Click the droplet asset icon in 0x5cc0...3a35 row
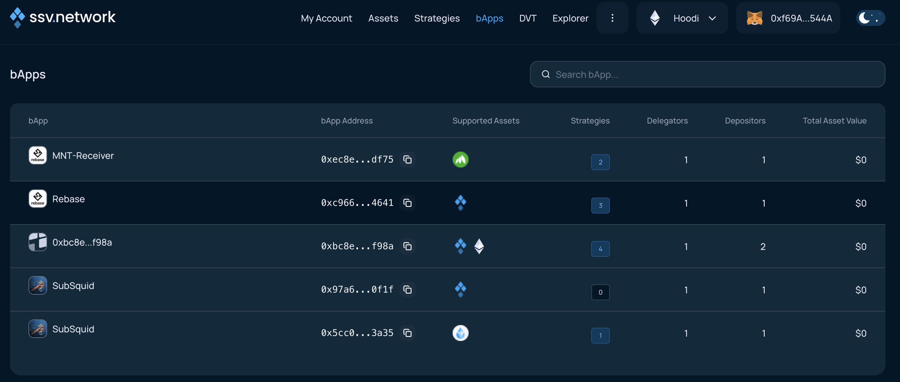The image size is (900, 382). pyautogui.click(x=461, y=333)
